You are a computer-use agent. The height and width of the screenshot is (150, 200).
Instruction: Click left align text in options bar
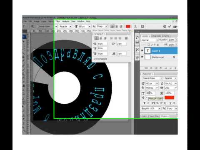tap(112, 26)
